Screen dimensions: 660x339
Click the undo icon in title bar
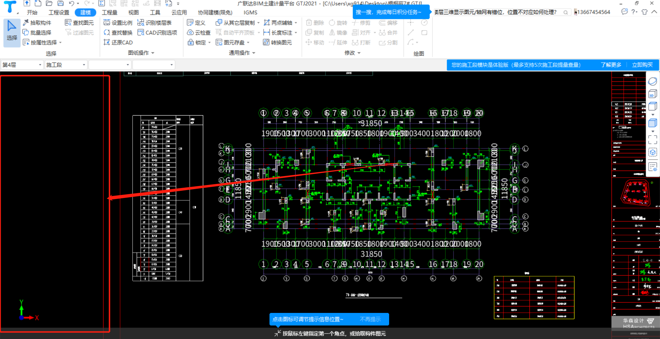coord(71,3)
